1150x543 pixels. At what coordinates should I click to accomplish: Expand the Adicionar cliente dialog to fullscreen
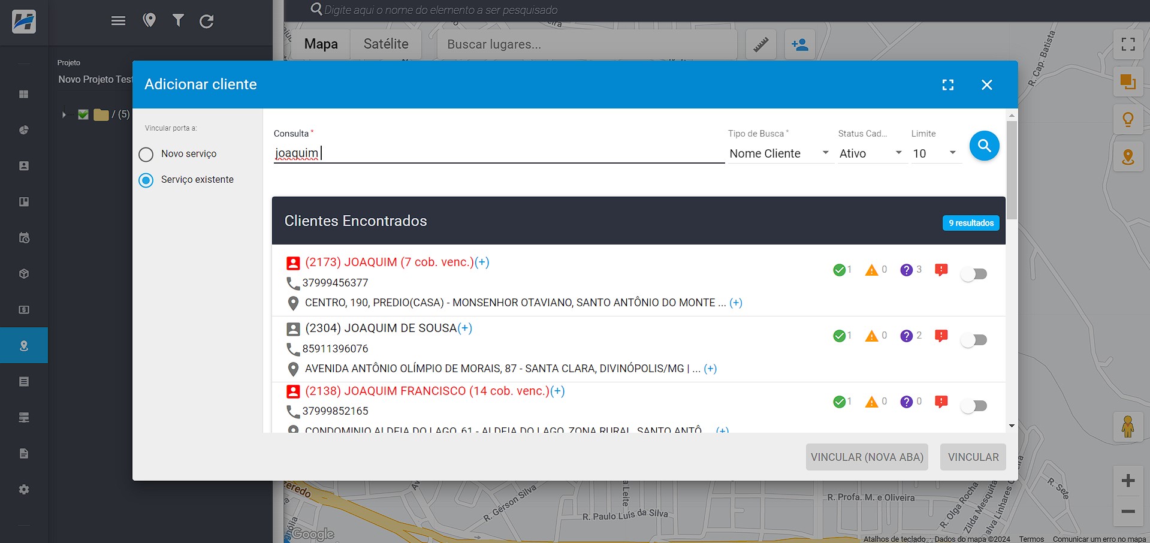pos(948,85)
